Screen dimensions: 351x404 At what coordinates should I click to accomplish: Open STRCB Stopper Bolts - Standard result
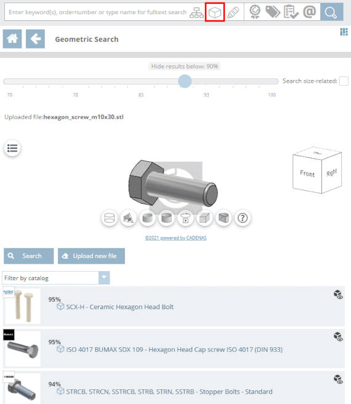click(169, 392)
